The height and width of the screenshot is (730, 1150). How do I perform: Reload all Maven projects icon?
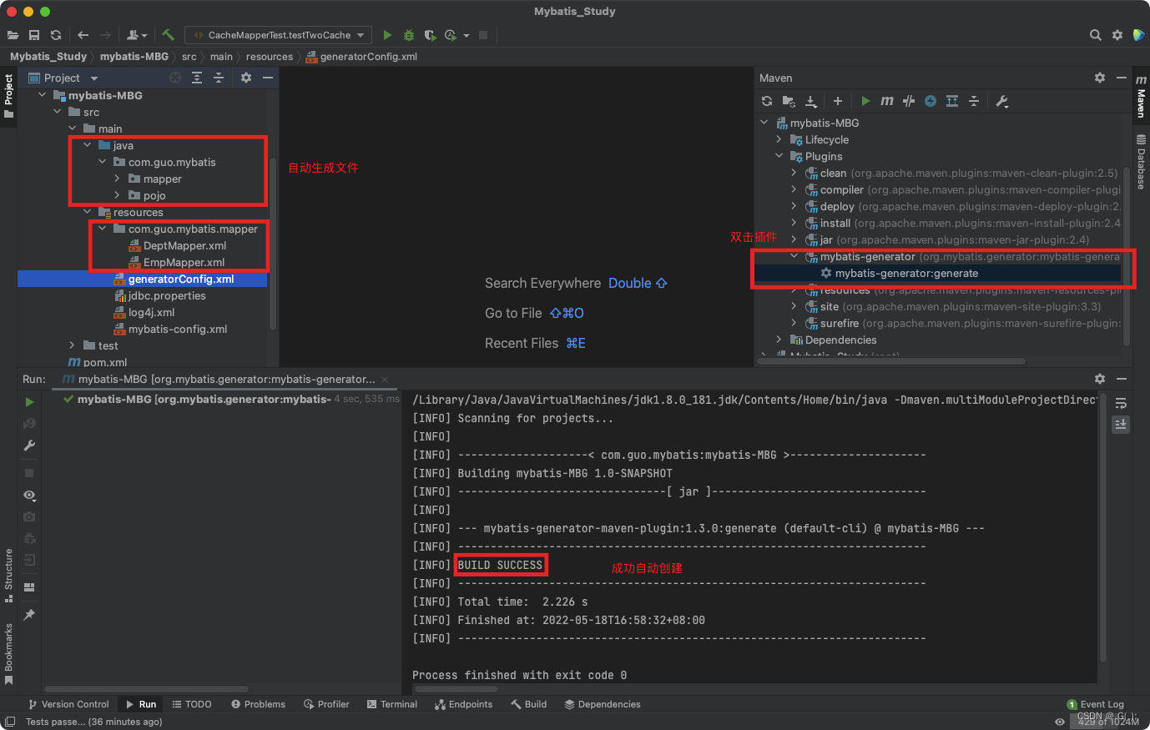[767, 101]
